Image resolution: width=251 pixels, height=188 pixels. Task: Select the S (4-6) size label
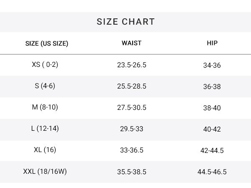tap(45, 86)
